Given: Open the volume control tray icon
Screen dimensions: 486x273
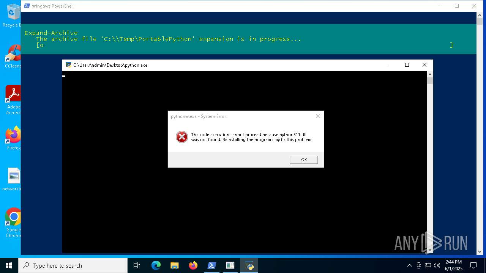Looking at the screenshot, I should point(437,265).
